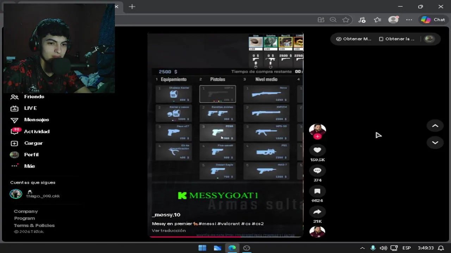Save video with the bookmark icon

[x=317, y=191]
